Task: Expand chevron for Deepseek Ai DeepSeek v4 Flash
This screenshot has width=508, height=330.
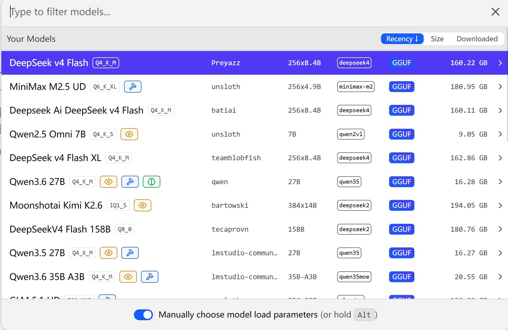Action: click(500, 110)
